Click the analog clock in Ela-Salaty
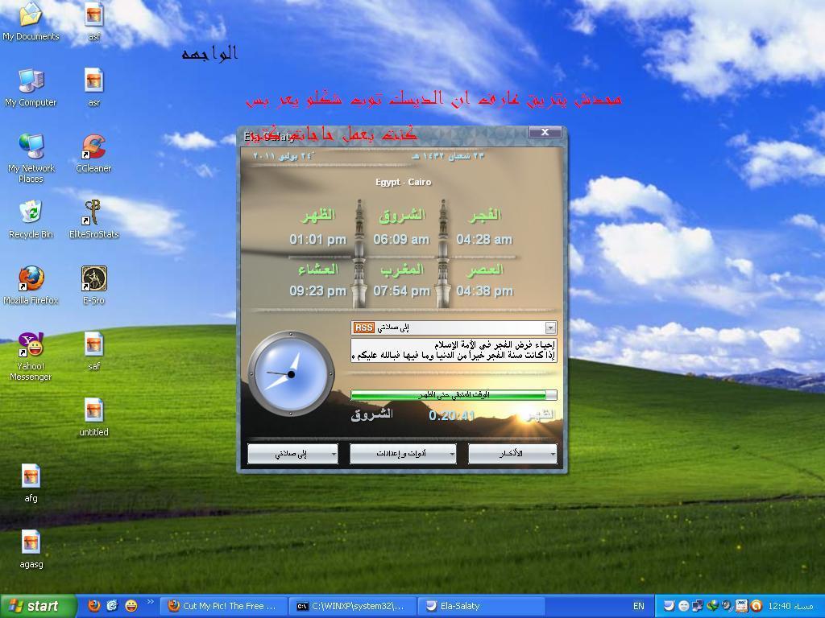Viewport: 825px width, 618px height. click(x=291, y=373)
